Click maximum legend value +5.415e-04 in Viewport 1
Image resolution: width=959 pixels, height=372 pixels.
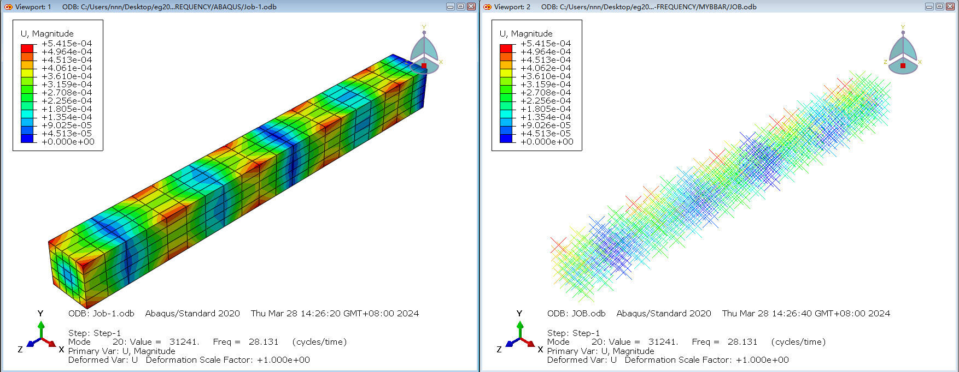67,44
